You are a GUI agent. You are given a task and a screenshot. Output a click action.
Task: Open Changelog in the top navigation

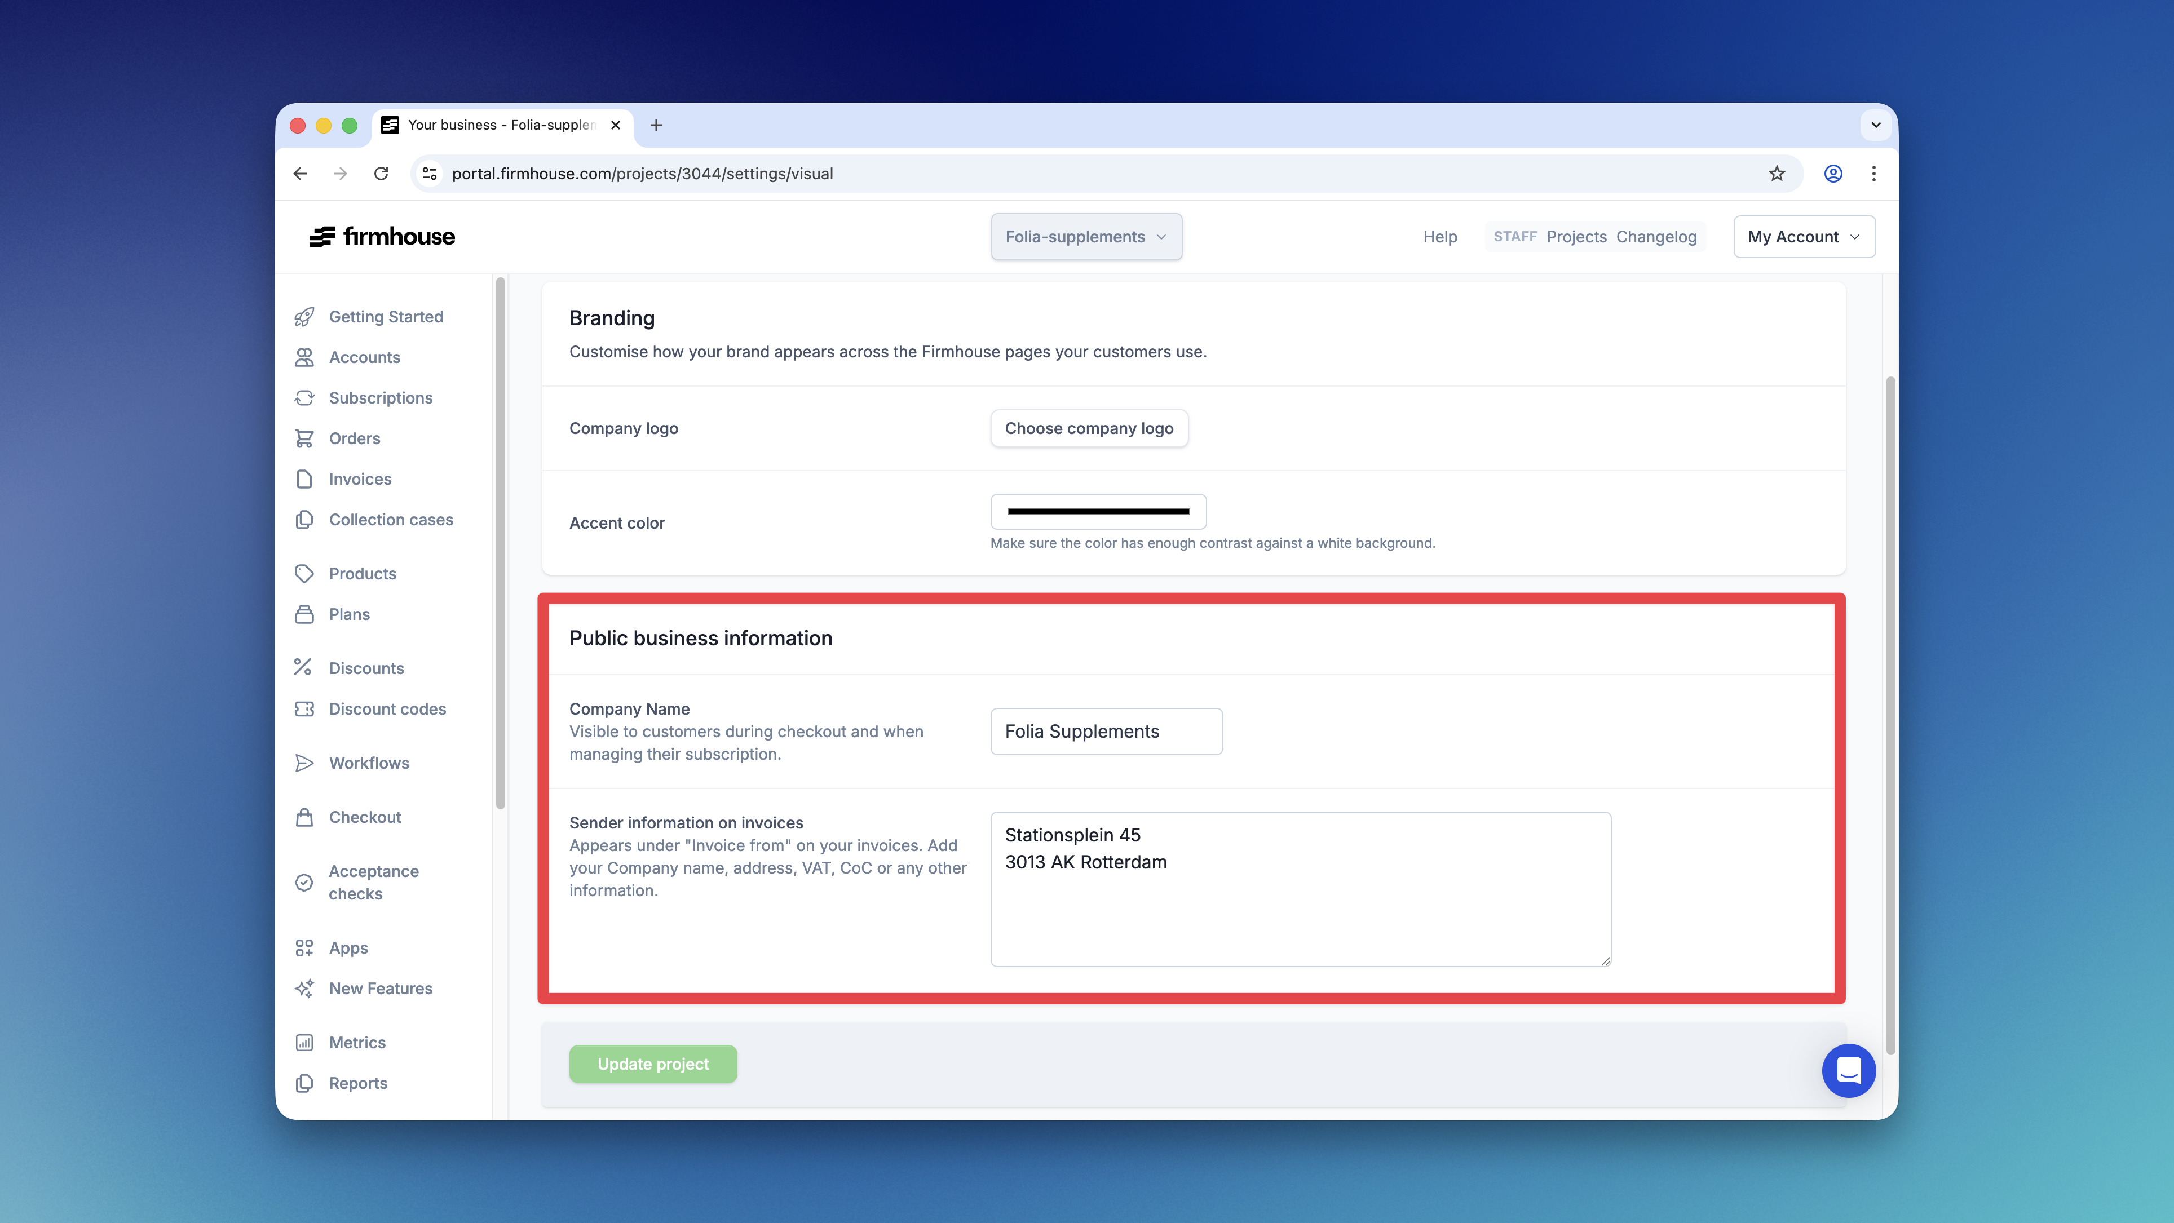click(x=1656, y=237)
